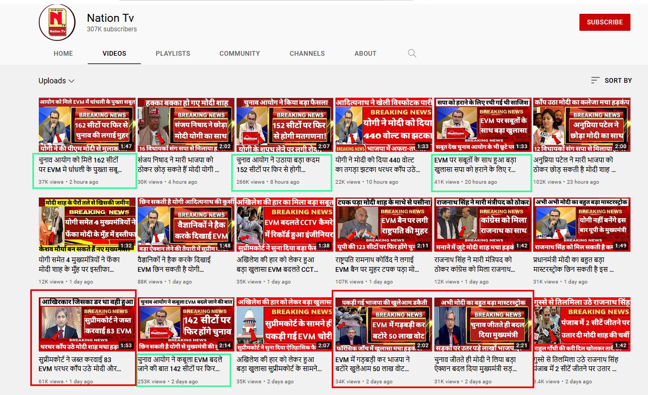Open the पकड़ी गई EVM चोरी thumbnail

[x=284, y=324]
